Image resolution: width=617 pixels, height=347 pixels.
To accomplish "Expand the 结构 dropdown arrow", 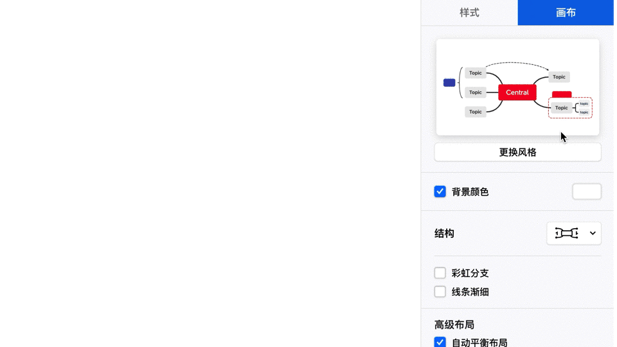I will [x=593, y=233].
